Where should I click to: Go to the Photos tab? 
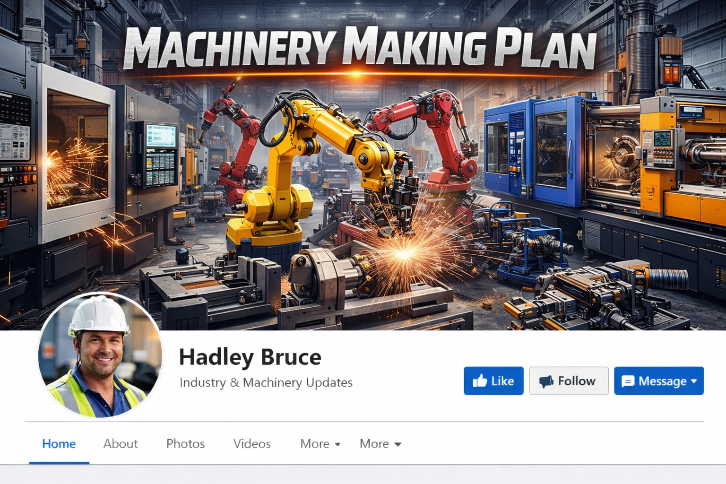pos(185,444)
